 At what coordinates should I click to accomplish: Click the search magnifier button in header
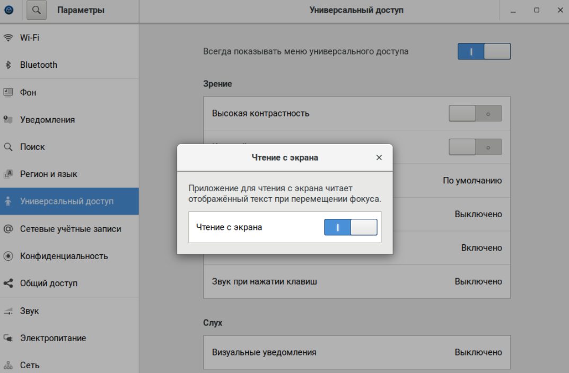click(36, 10)
